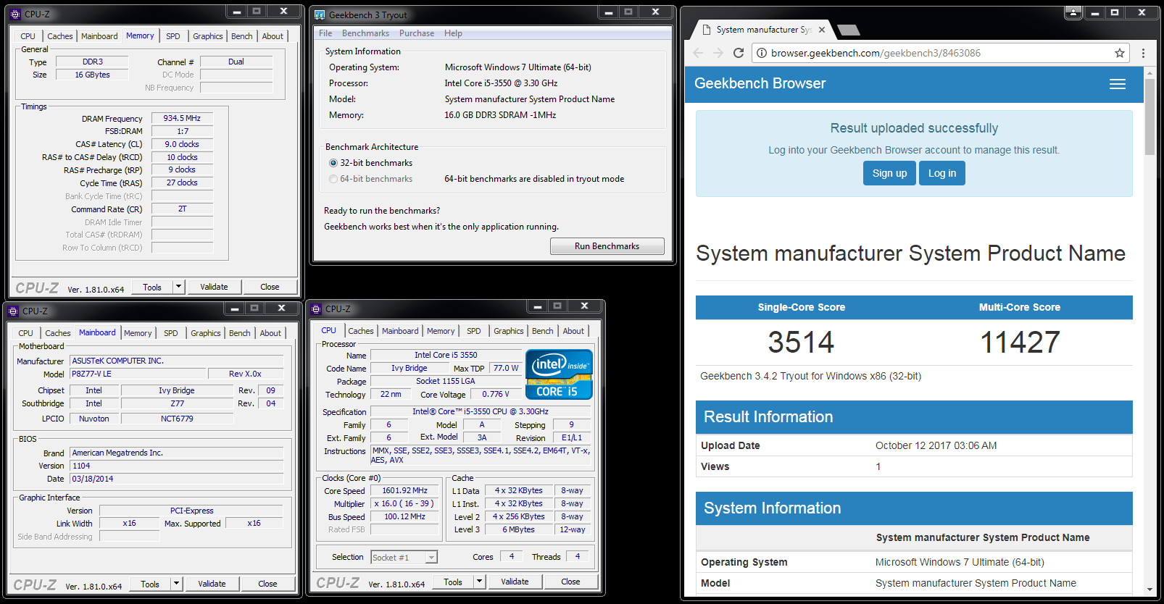Click BIOS date 03/18/2014 field
Screen dimensions: 1164x604
[177, 479]
